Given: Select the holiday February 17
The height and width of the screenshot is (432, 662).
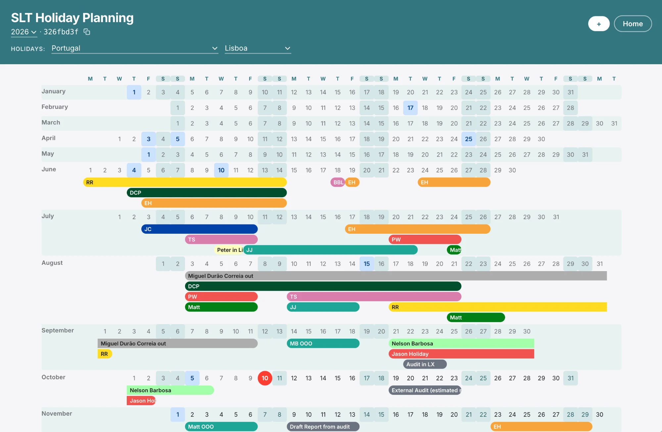Looking at the screenshot, I should [x=410, y=108].
